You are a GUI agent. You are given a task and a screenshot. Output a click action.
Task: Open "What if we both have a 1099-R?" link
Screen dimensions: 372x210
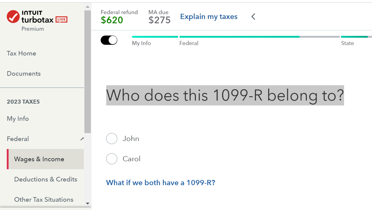point(161,183)
